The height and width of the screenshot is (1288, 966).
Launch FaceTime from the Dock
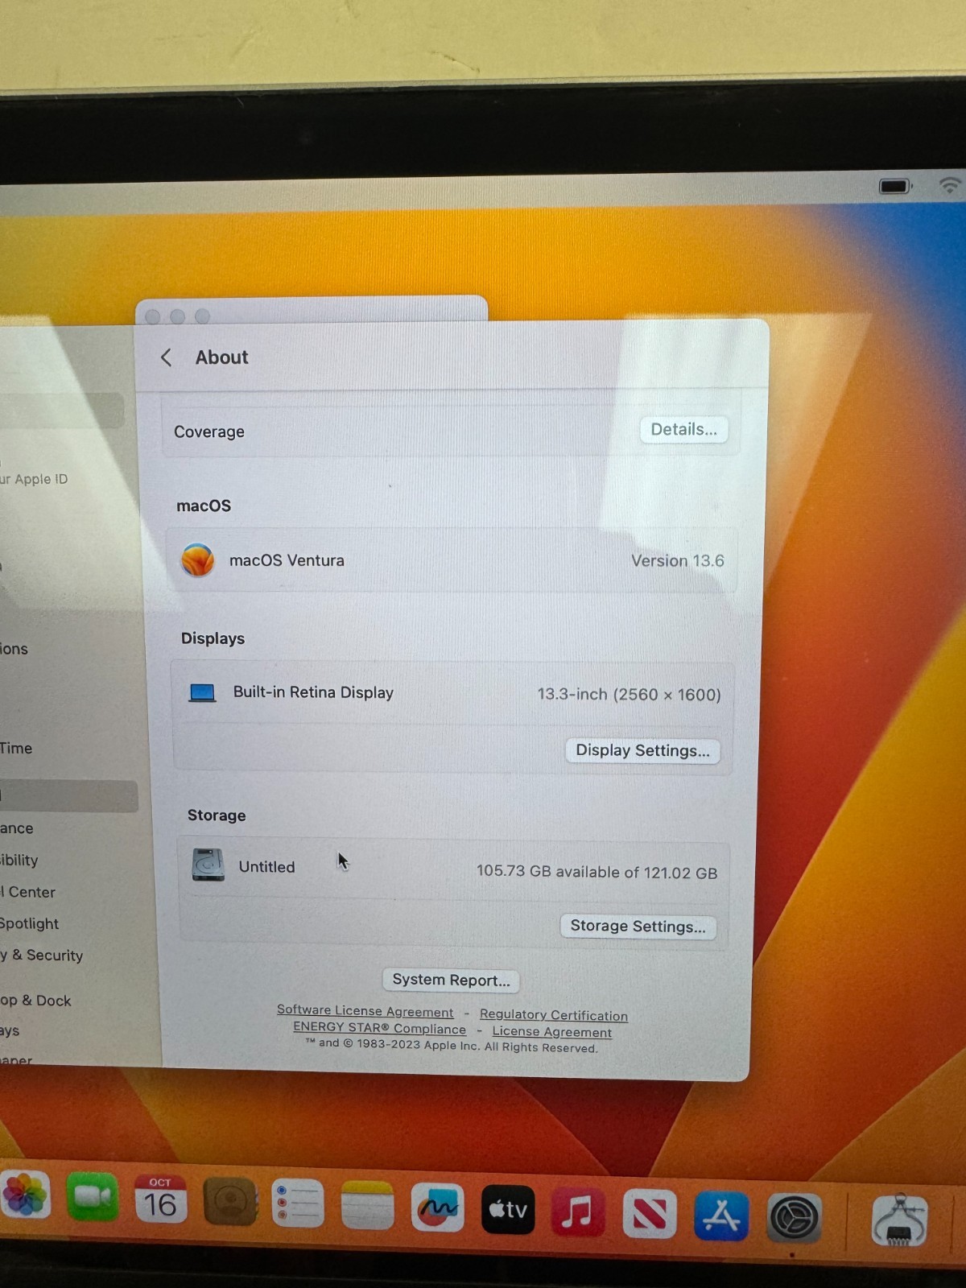click(x=92, y=1197)
